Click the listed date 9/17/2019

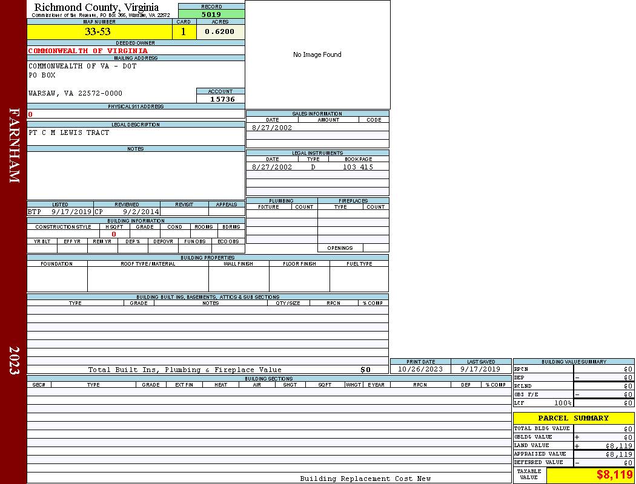click(71, 212)
